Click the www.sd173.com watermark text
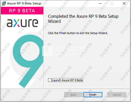 69,55
